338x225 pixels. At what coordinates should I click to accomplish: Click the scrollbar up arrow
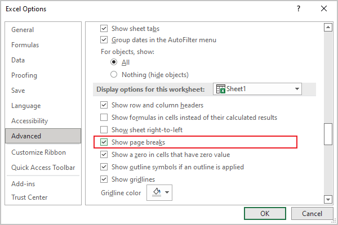(x=328, y=28)
